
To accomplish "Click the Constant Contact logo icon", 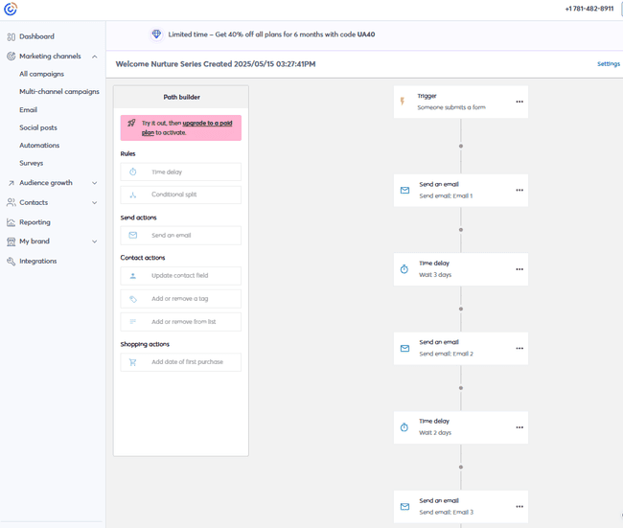I will [x=11, y=10].
